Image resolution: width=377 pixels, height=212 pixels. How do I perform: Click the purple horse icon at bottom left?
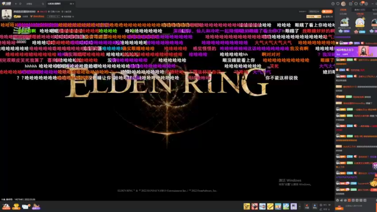[x=36, y=206]
